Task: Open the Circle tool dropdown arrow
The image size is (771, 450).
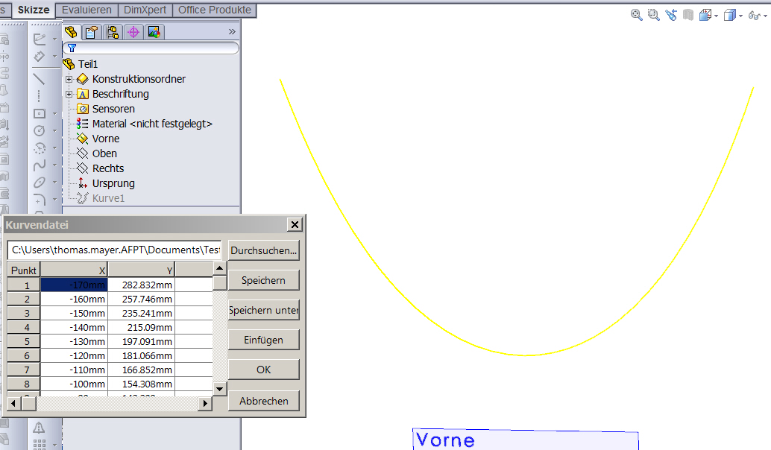Action: click(54, 130)
